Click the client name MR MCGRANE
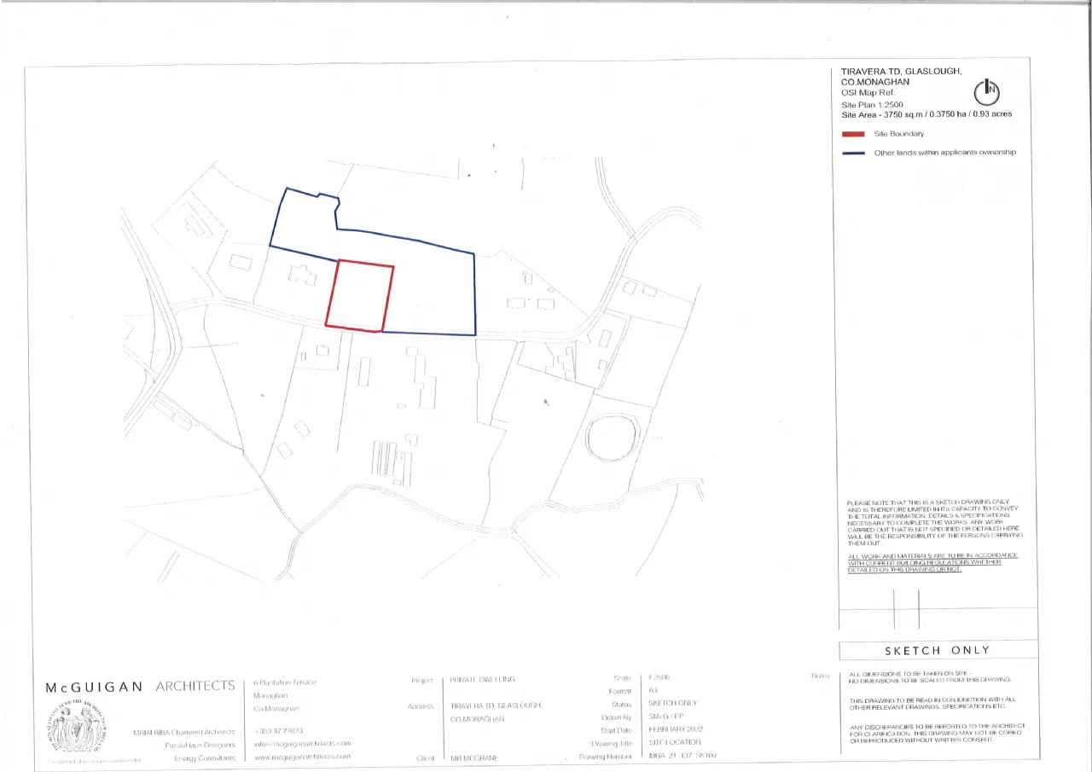The image size is (1092, 772). tap(473, 757)
